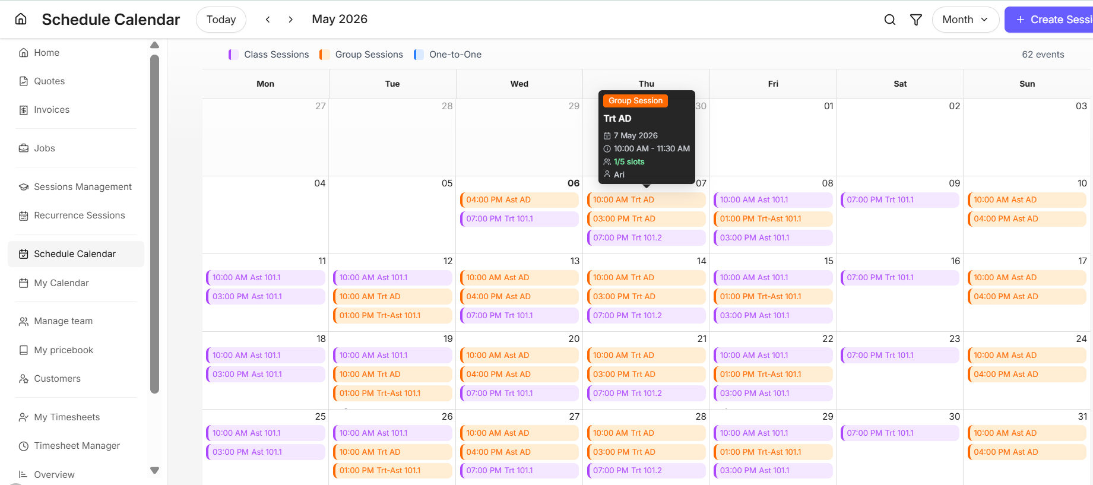Screen dimensions: 1093x485
Task: Click the orange Group Sessions legend swatch
Action: click(x=324, y=55)
